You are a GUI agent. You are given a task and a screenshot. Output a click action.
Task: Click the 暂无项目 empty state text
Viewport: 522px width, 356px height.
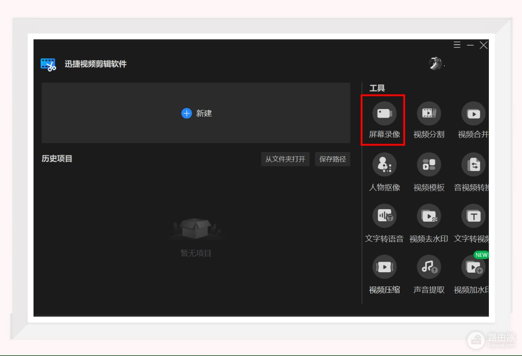(196, 254)
